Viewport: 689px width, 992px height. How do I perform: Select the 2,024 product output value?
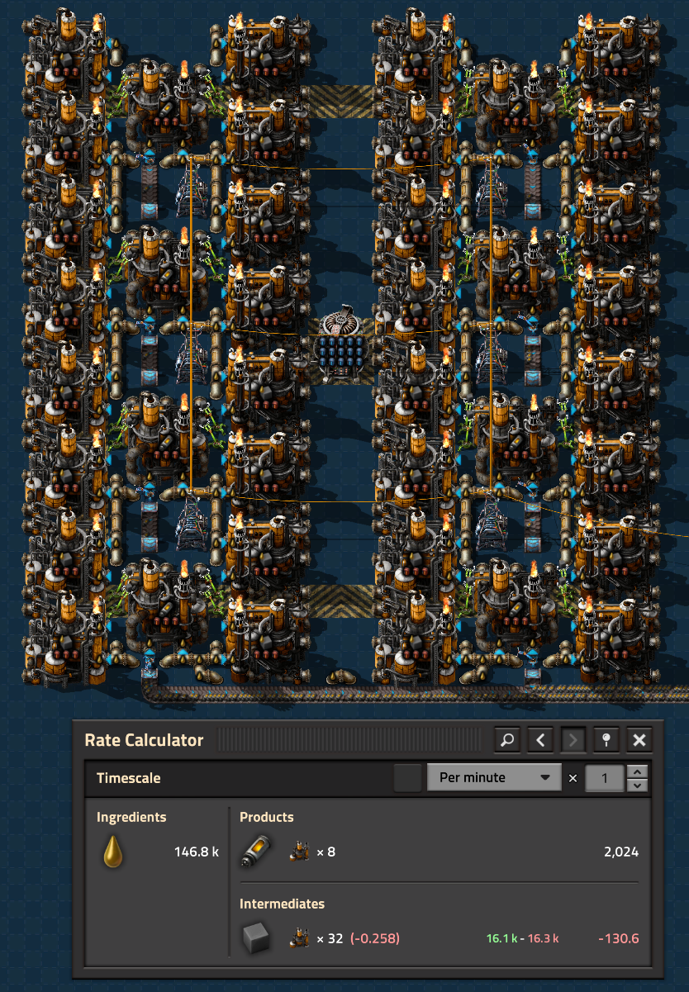tap(620, 852)
